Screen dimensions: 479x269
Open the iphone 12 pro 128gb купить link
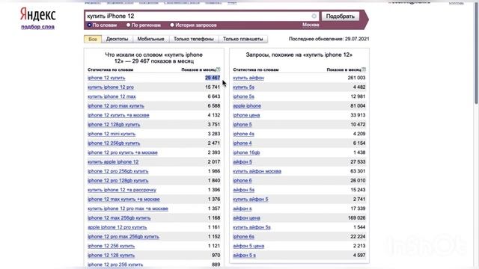pyautogui.click(x=118, y=181)
